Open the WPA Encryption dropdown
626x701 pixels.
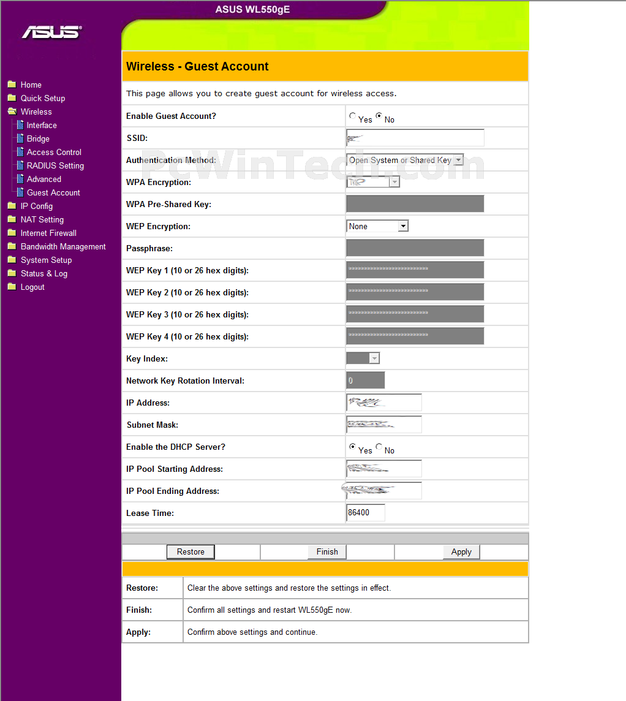click(372, 182)
